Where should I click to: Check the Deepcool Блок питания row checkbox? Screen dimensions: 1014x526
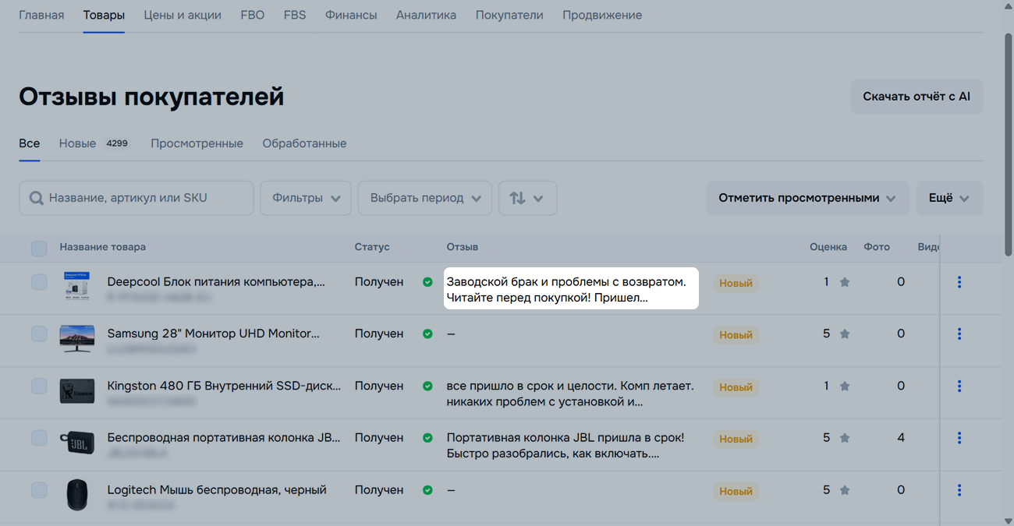(39, 282)
